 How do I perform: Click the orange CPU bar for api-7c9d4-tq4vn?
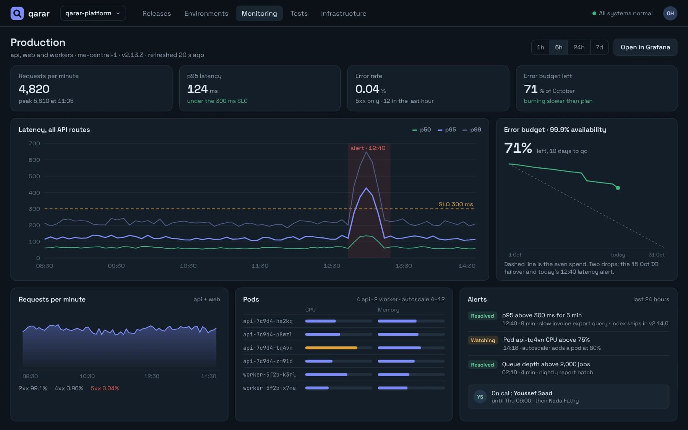331,348
